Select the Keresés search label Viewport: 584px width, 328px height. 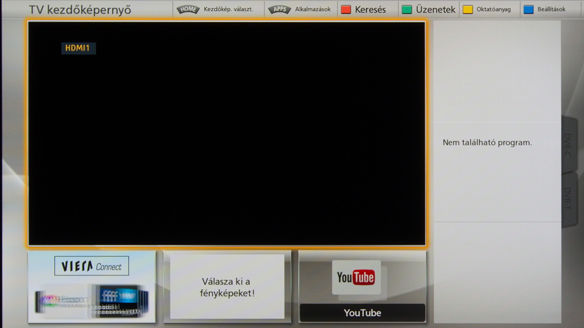[370, 9]
